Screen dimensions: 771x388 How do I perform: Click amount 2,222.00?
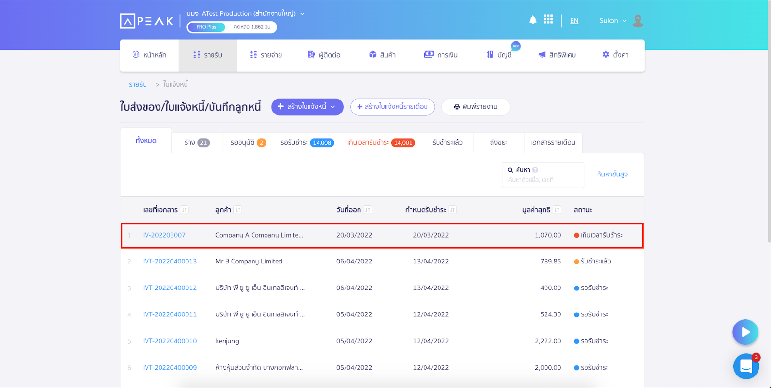[x=548, y=341]
